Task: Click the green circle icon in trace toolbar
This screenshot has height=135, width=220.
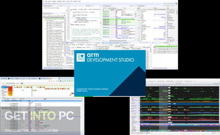Action: click(x=61, y=81)
